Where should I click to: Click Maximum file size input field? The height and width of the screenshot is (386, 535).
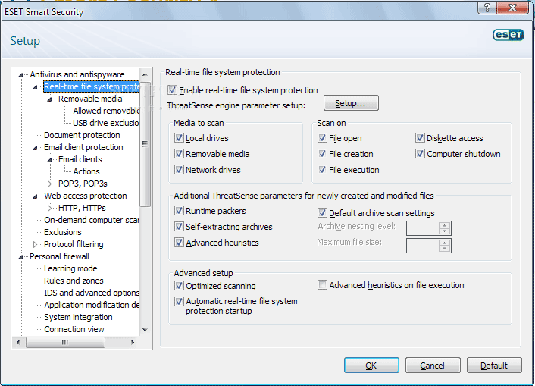pos(422,246)
